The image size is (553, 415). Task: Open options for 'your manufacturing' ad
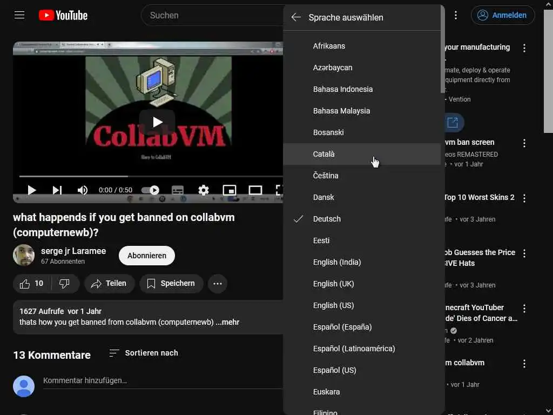pos(524,48)
